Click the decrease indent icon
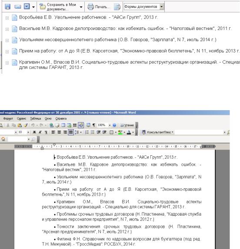This screenshot has height=249, width=240. (99, 132)
